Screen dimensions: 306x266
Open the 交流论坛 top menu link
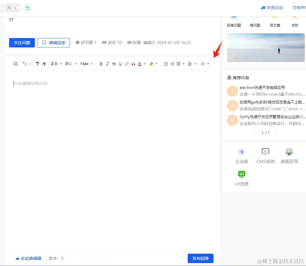[272, 8]
